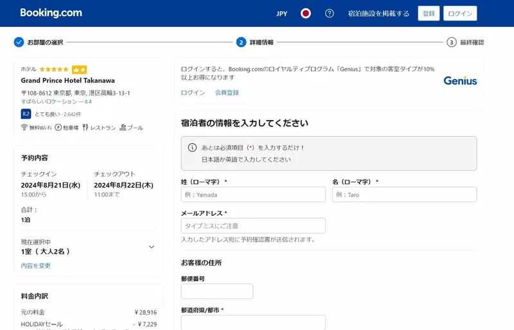Screen dimensions: 514x330
Task: Click the thumbs-up preferred badge by the hotel stars
Action: pyautogui.click(x=79, y=69)
